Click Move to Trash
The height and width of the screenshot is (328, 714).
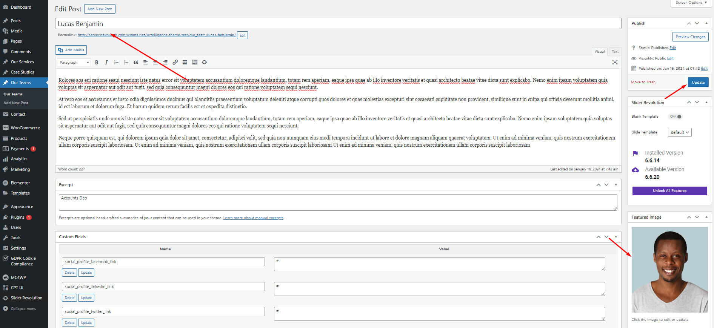(x=643, y=82)
